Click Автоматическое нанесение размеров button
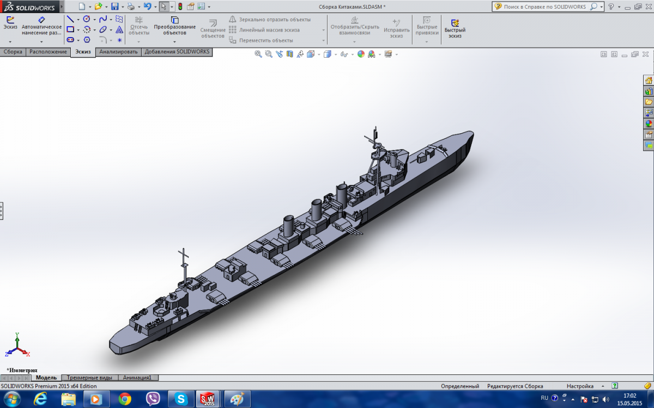The height and width of the screenshot is (408, 654). pyautogui.click(x=41, y=26)
